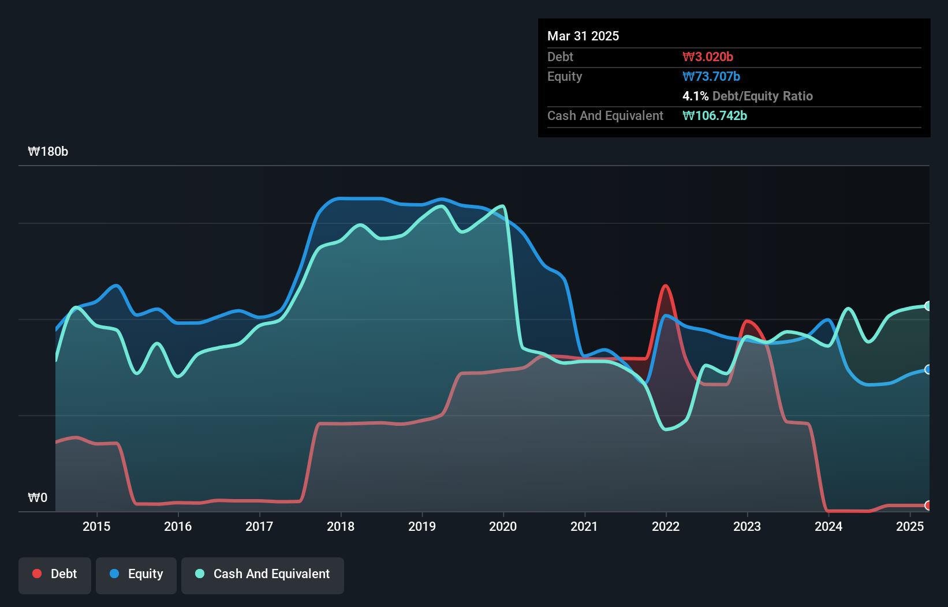Click the Debt row label in tooltip
This screenshot has height=607, width=948.
[x=560, y=57]
